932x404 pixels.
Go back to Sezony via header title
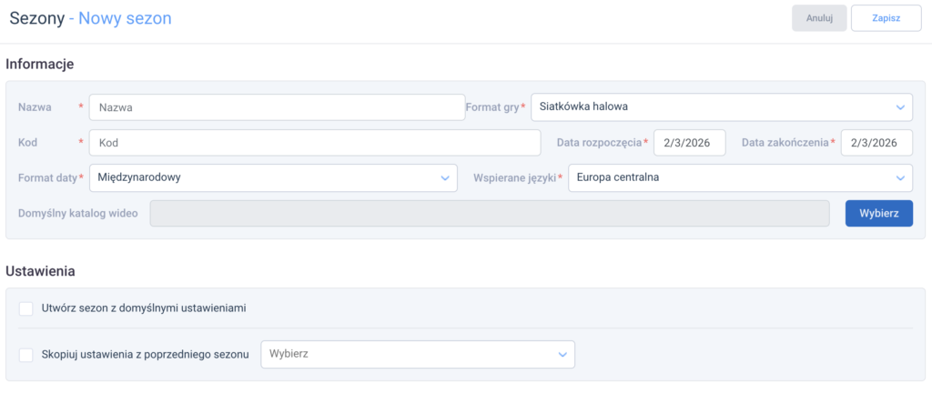[36, 17]
